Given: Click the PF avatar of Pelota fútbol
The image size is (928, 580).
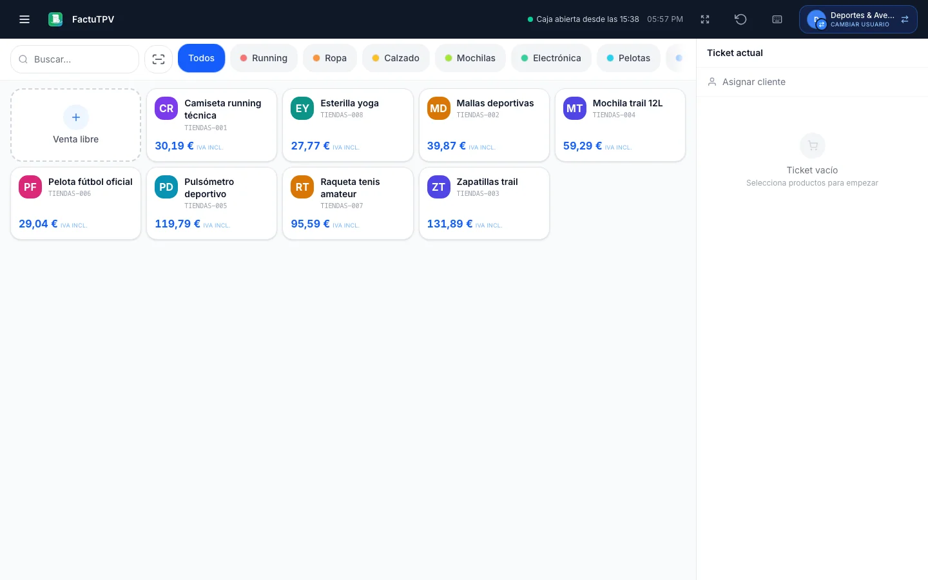Looking at the screenshot, I should click(x=30, y=187).
